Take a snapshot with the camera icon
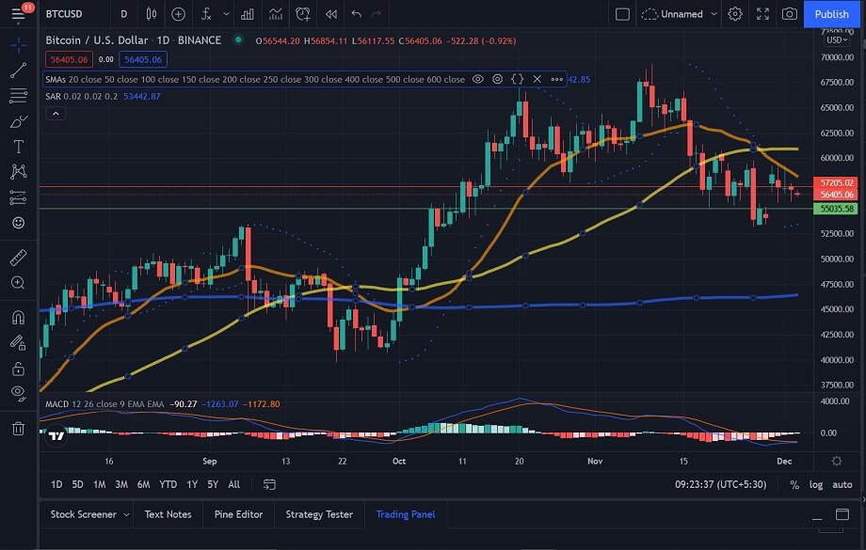866x550 pixels. coord(789,14)
